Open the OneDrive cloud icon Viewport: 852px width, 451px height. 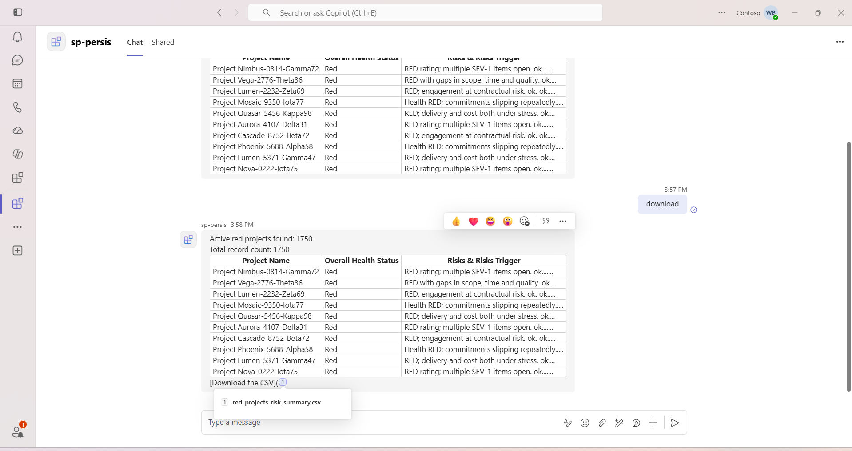click(18, 131)
